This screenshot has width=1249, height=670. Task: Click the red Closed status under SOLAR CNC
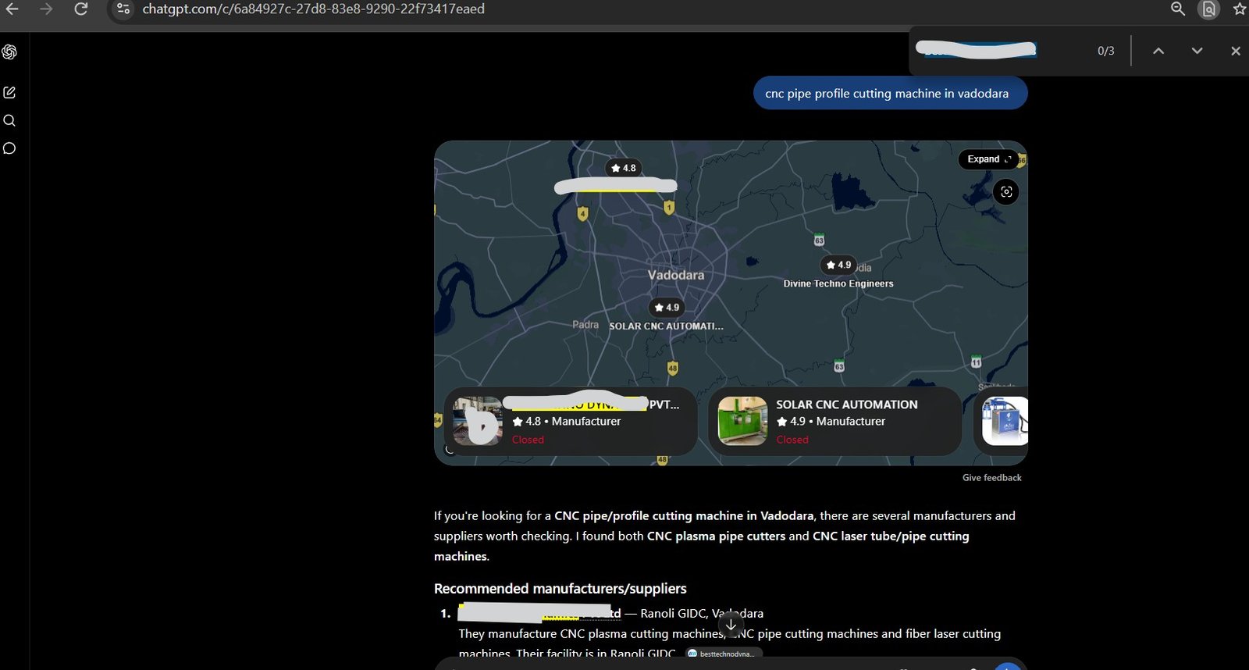click(x=792, y=440)
